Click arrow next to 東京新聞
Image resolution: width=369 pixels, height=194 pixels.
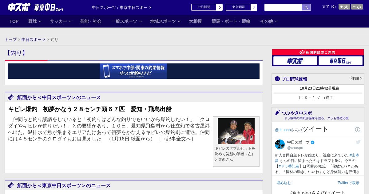point(254,7)
